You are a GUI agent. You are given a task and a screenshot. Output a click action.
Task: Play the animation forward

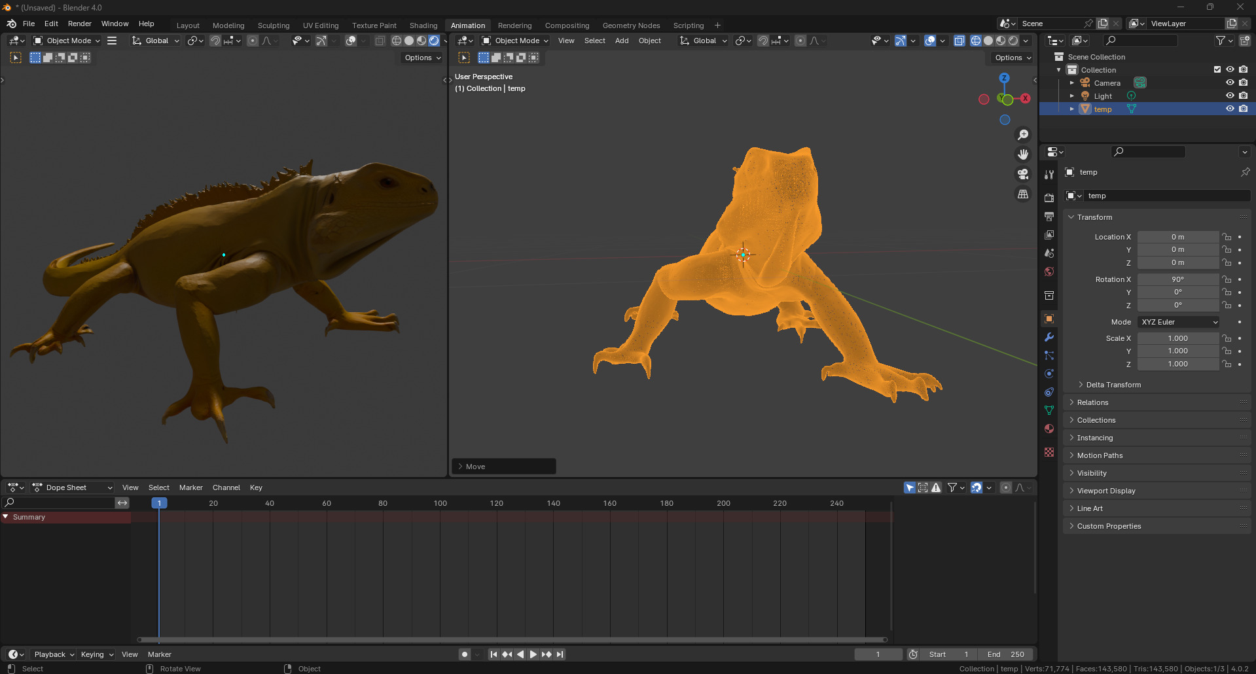(533, 654)
